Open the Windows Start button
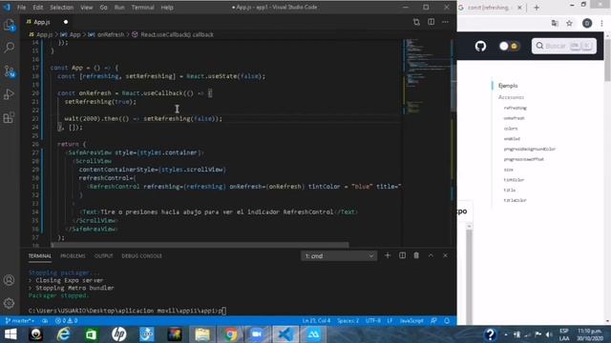 (x=11, y=334)
